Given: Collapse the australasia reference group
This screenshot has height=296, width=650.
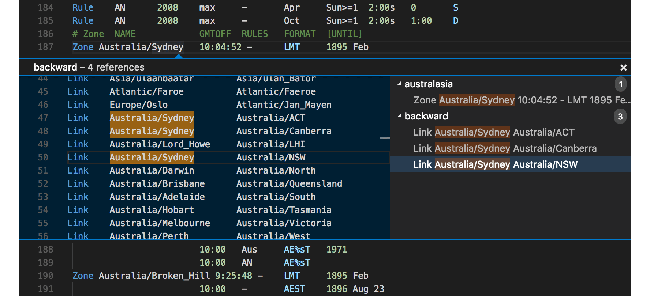Looking at the screenshot, I should 399,84.
